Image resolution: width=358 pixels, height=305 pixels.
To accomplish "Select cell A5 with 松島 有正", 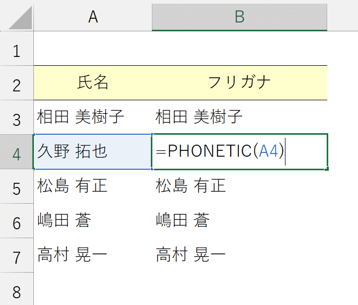I will (93, 186).
